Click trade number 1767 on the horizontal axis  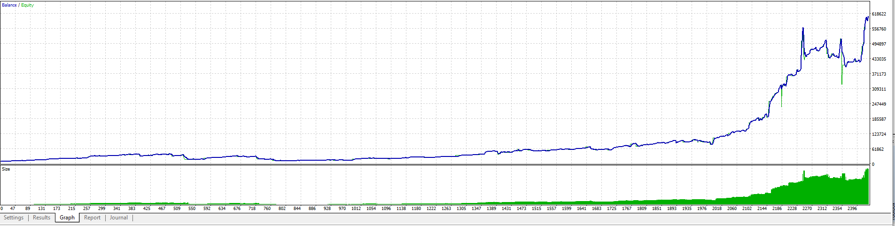627,209
